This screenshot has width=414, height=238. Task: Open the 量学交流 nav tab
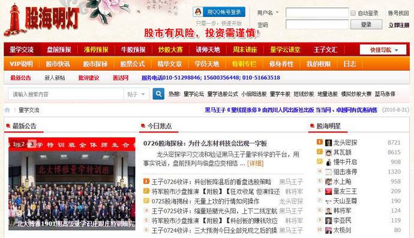pos(22,49)
